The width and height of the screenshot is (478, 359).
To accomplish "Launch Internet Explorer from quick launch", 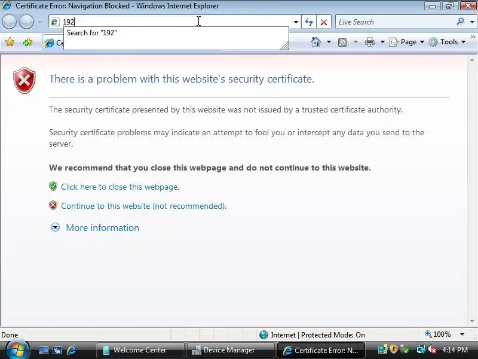I will tap(71, 350).
